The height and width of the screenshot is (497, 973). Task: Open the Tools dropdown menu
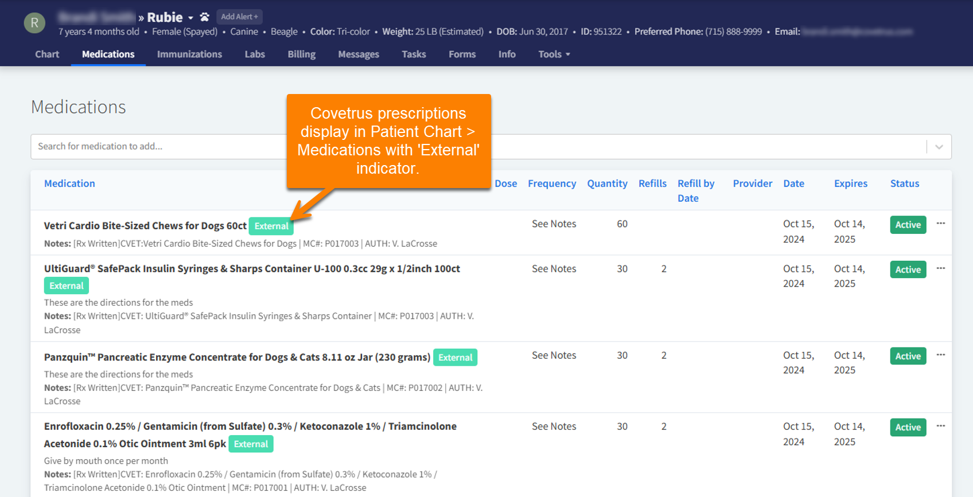coord(554,54)
